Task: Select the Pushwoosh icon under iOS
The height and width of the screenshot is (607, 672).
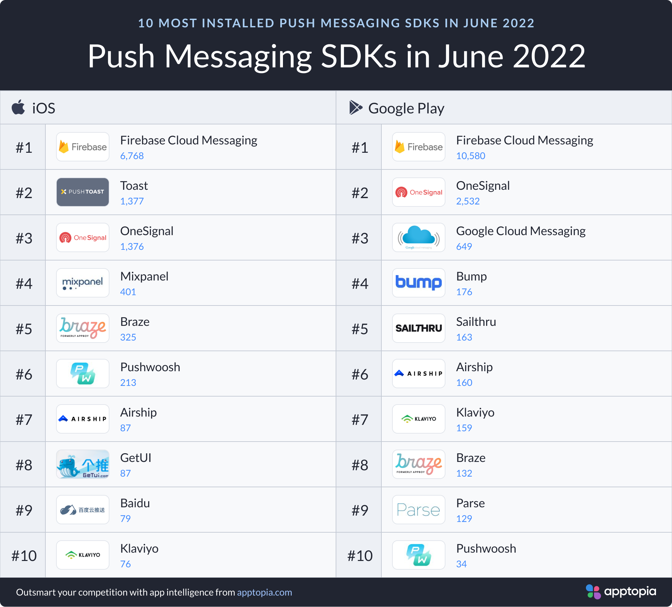Action: [82, 374]
